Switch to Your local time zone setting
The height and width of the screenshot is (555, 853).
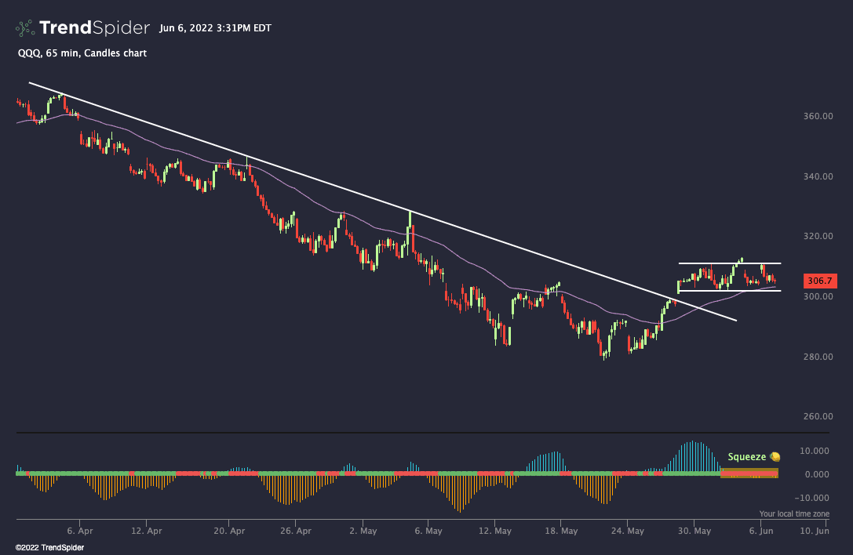[x=795, y=513]
